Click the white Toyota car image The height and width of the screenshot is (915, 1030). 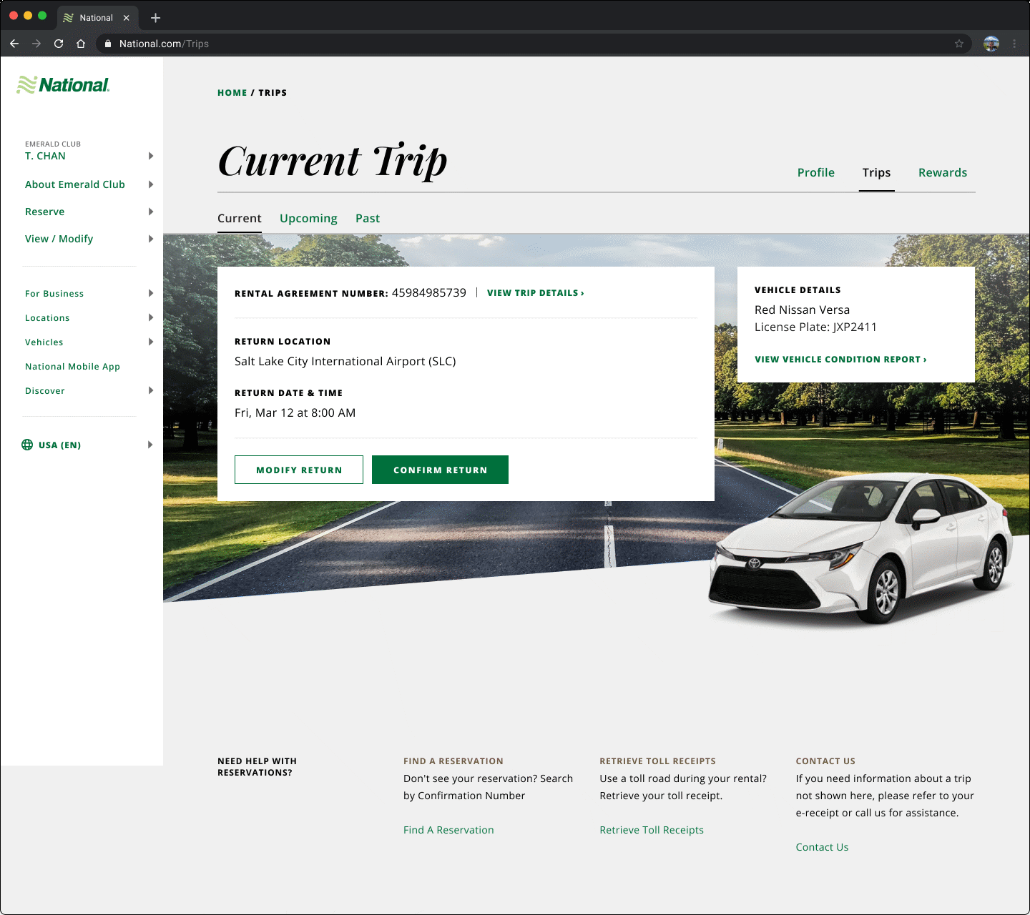pos(860,550)
